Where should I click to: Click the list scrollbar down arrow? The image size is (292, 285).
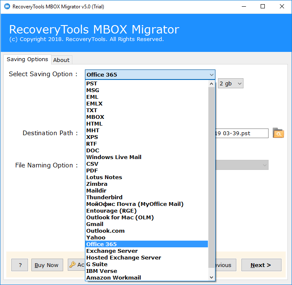point(211,277)
